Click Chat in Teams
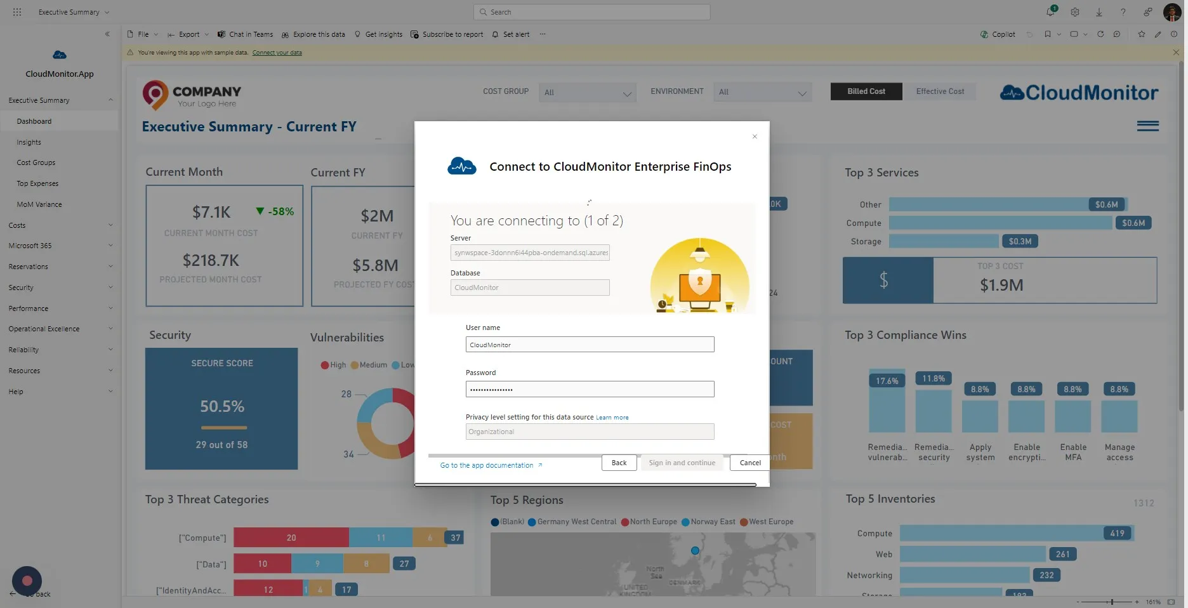 (245, 34)
